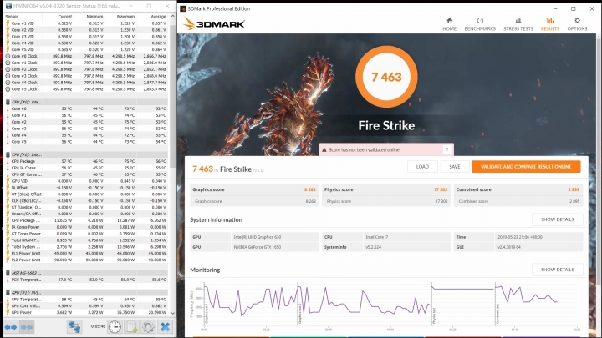Screen dimensions: 602x338
Task: Show details for System information
Action: coord(558,219)
